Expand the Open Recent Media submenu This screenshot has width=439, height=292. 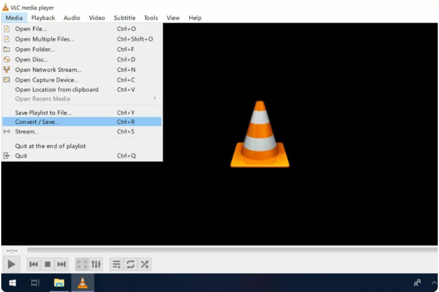82,99
